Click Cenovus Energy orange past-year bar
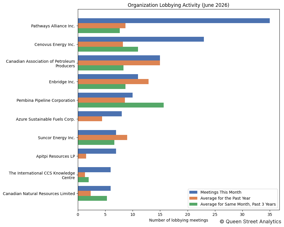The width and height of the screenshot is (284, 227). [x=101, y=44]
